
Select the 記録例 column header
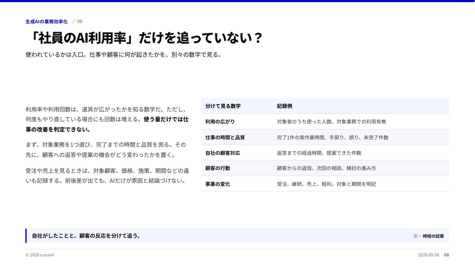pyautogui.click(x=284, y=106)
